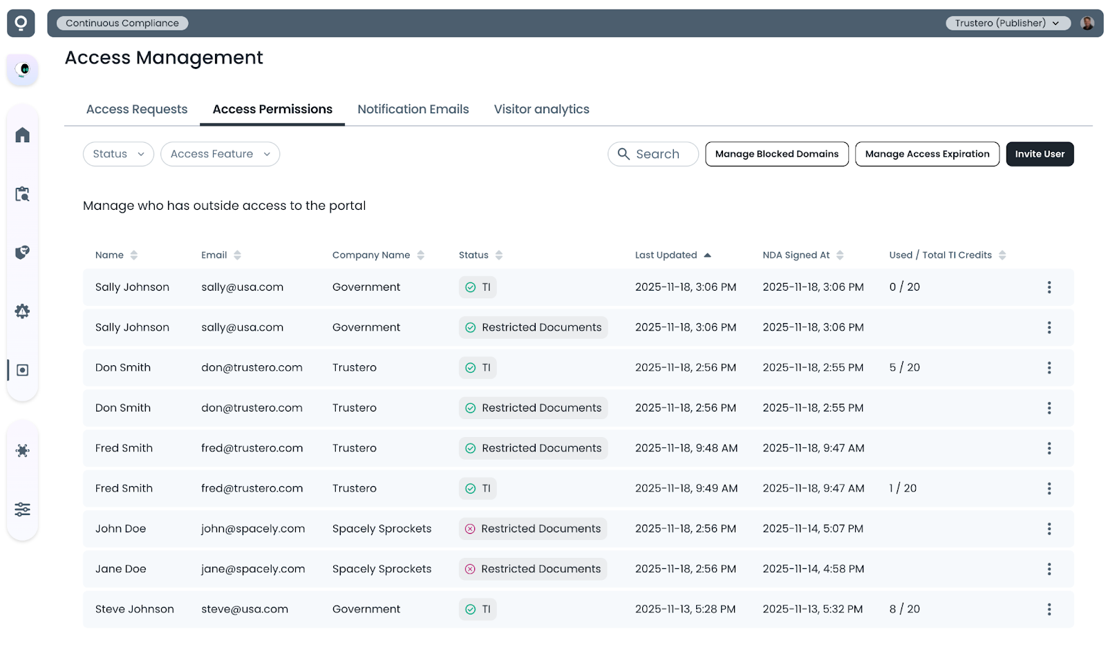Switch to the Access Requests tab
Viewport: 1106px width, 649px height.
pyautogui.click(x=137, y=110)
